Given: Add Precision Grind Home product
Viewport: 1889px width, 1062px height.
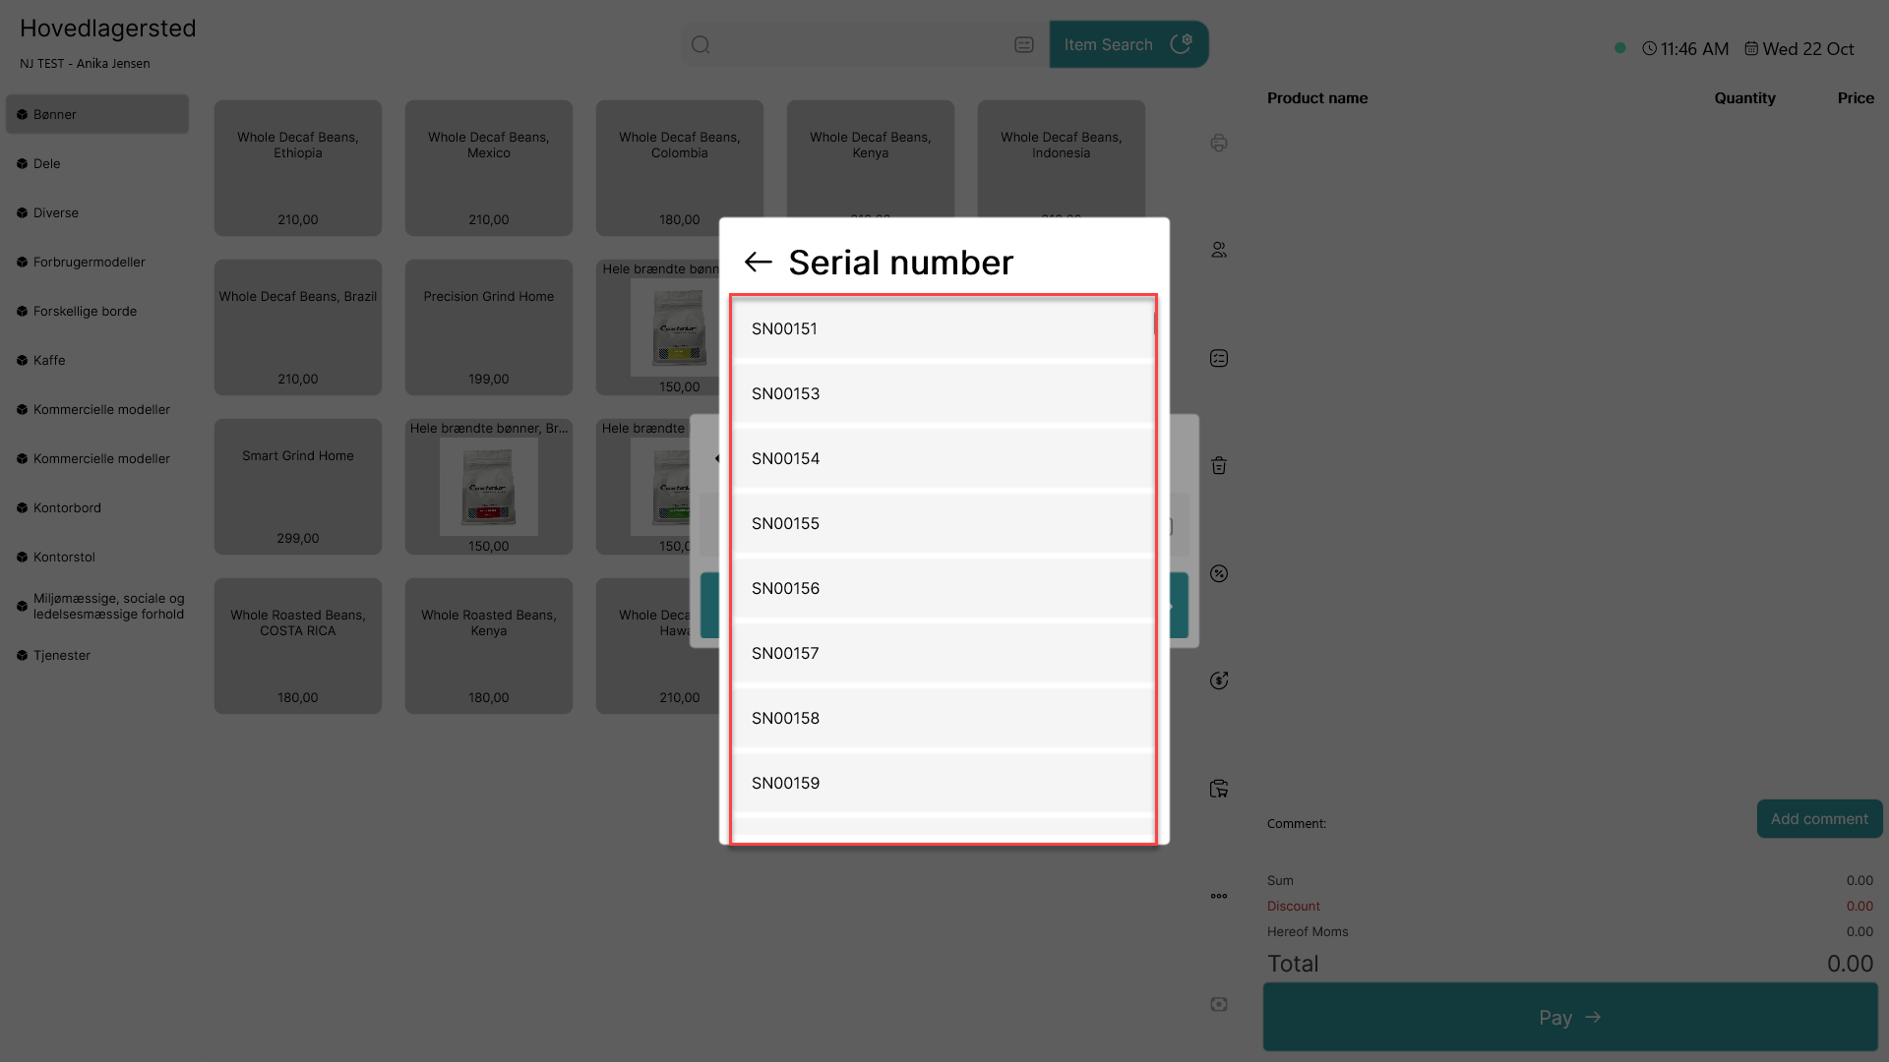Looking at the screenshot, I should pyautogui.click(x=489, y=327).
